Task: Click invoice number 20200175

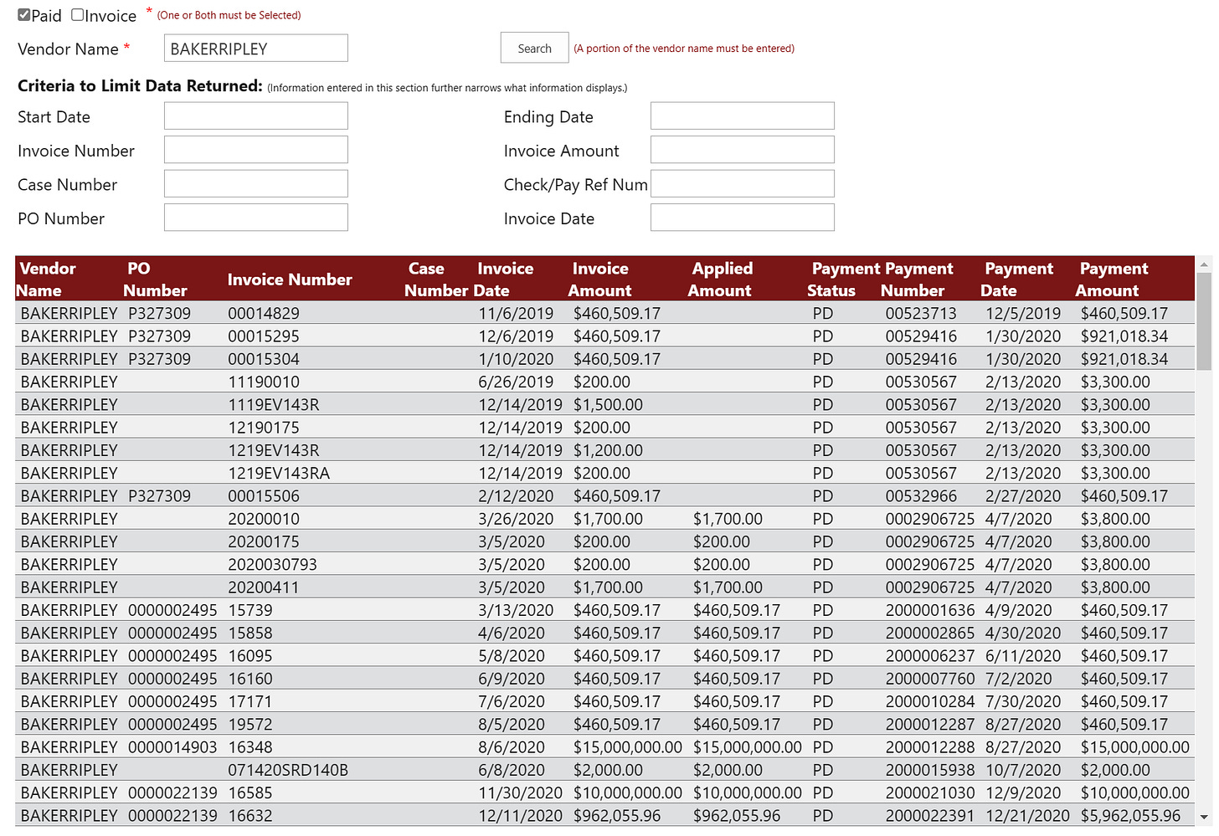Action: [x=264, y=542]
